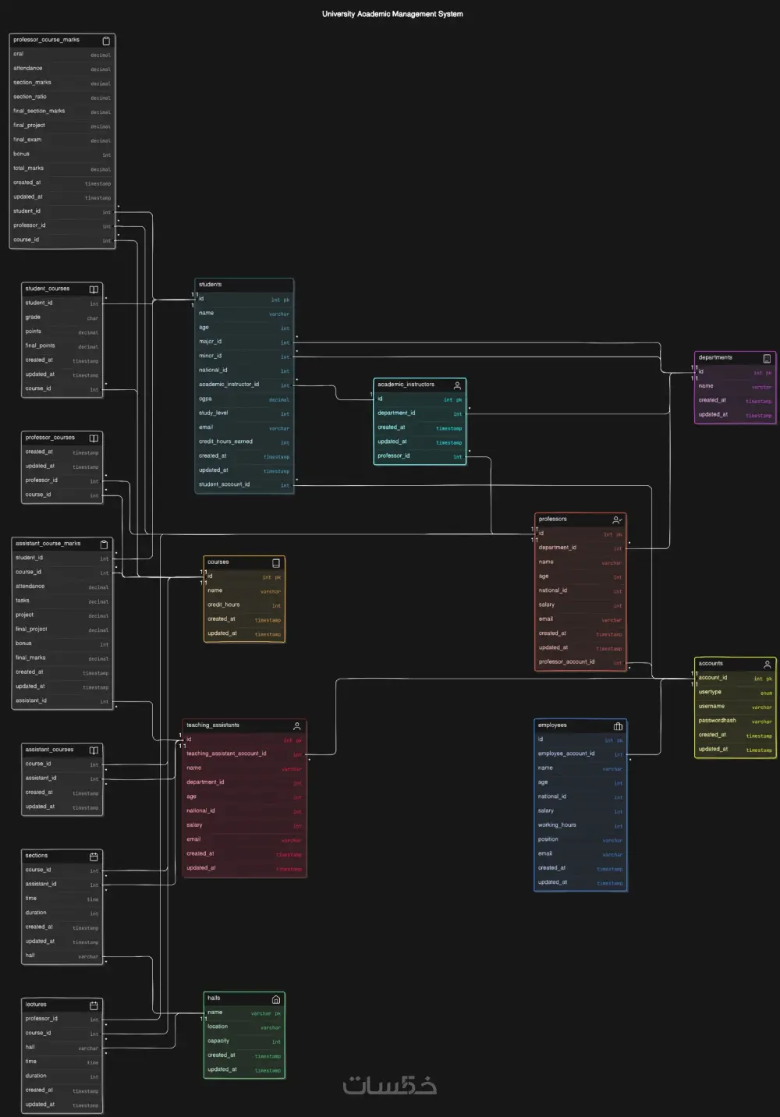Click position row in employees table

(x=580, y=840)
